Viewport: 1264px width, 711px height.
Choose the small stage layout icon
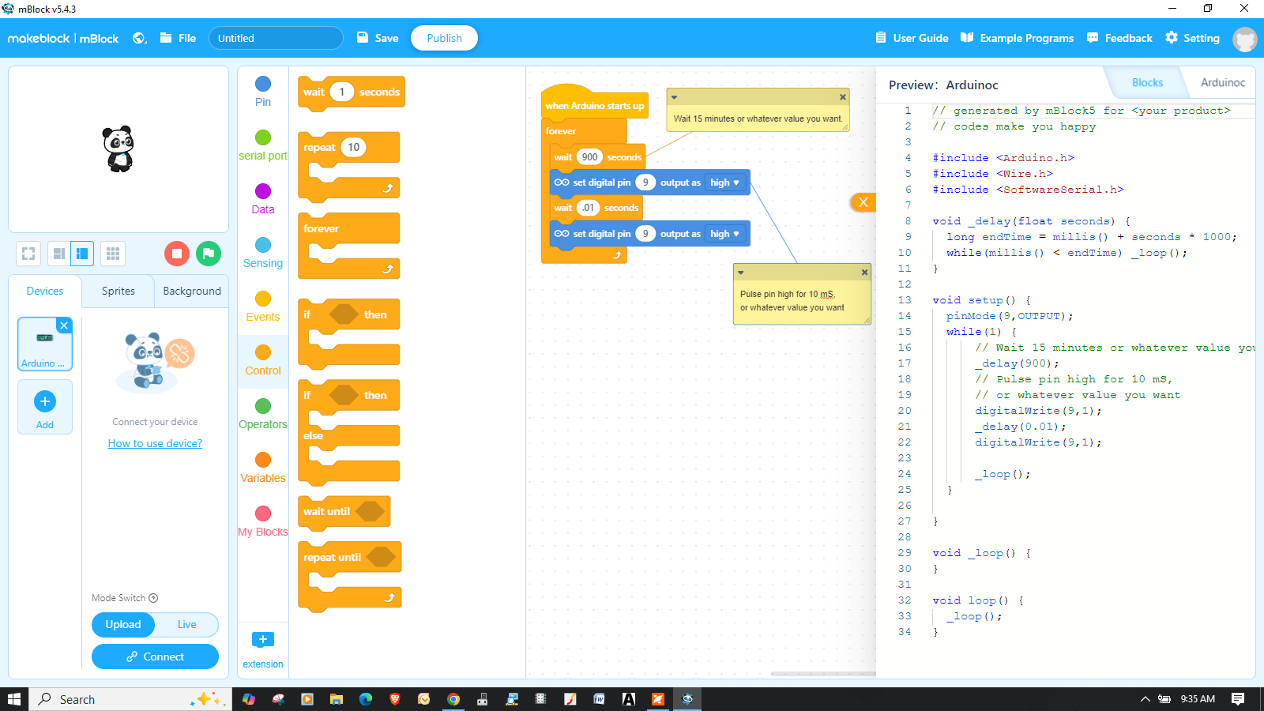58,254
